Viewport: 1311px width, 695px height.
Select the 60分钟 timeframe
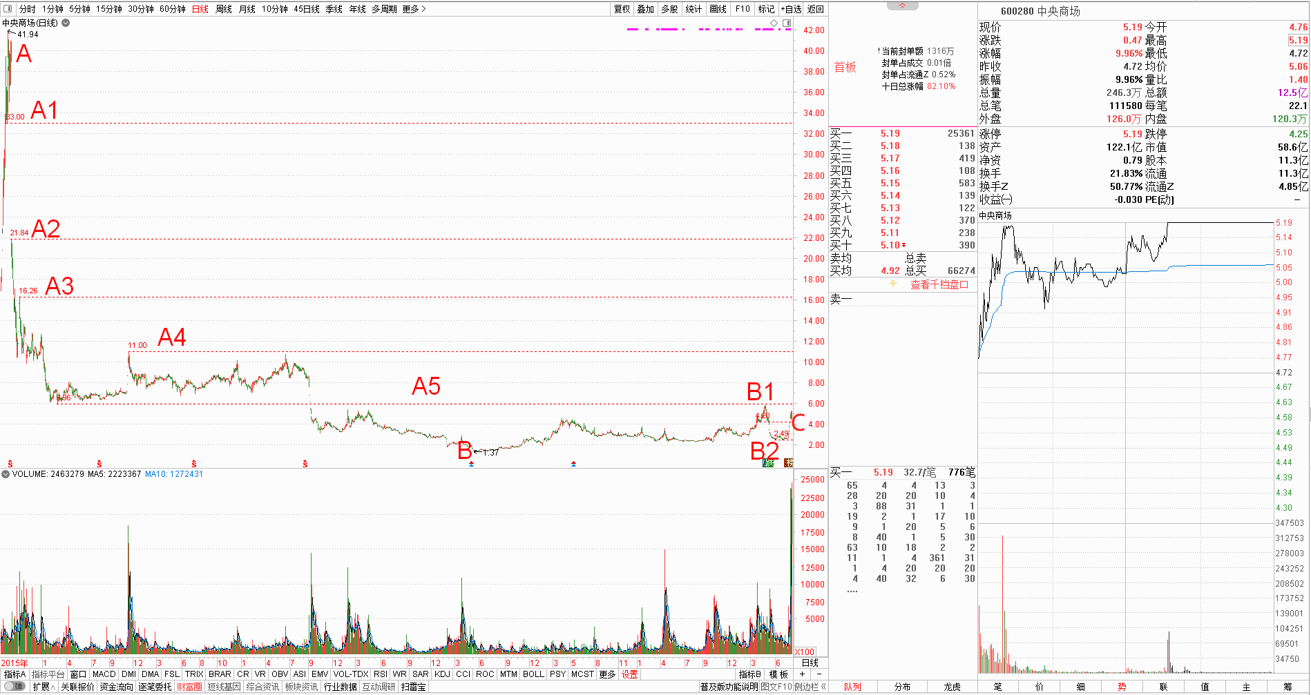172,9
